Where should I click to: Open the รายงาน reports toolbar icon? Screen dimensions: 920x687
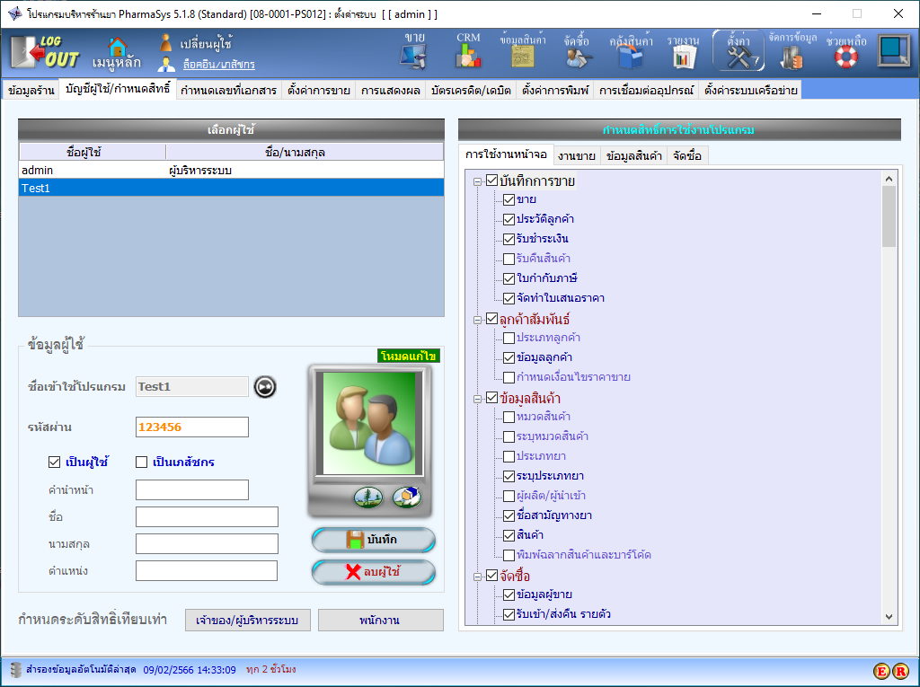pyautogui.click(x=684, y=57)
